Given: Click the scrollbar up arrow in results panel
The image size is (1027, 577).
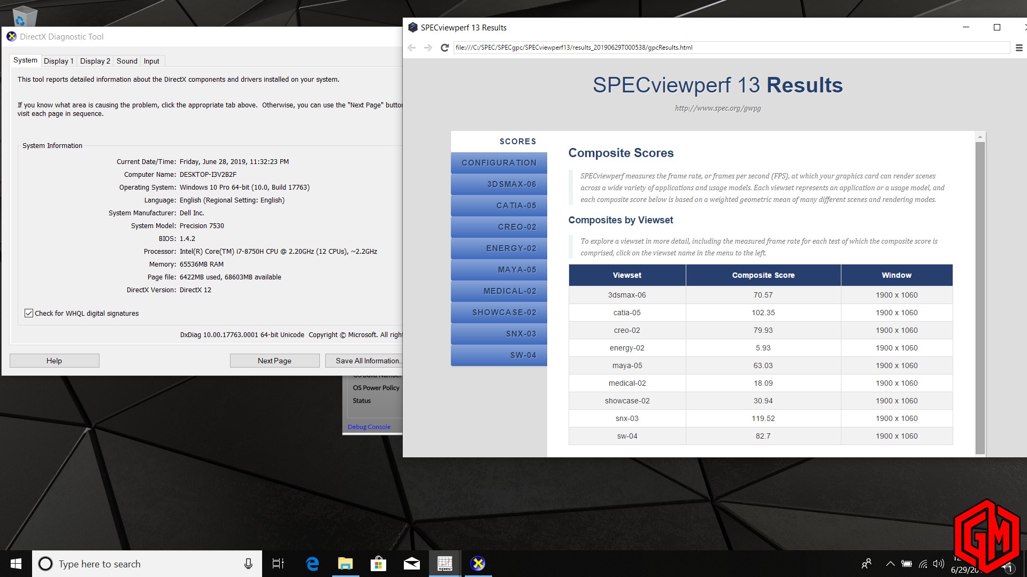Looking at the screenshot, I should click(980, 137).
